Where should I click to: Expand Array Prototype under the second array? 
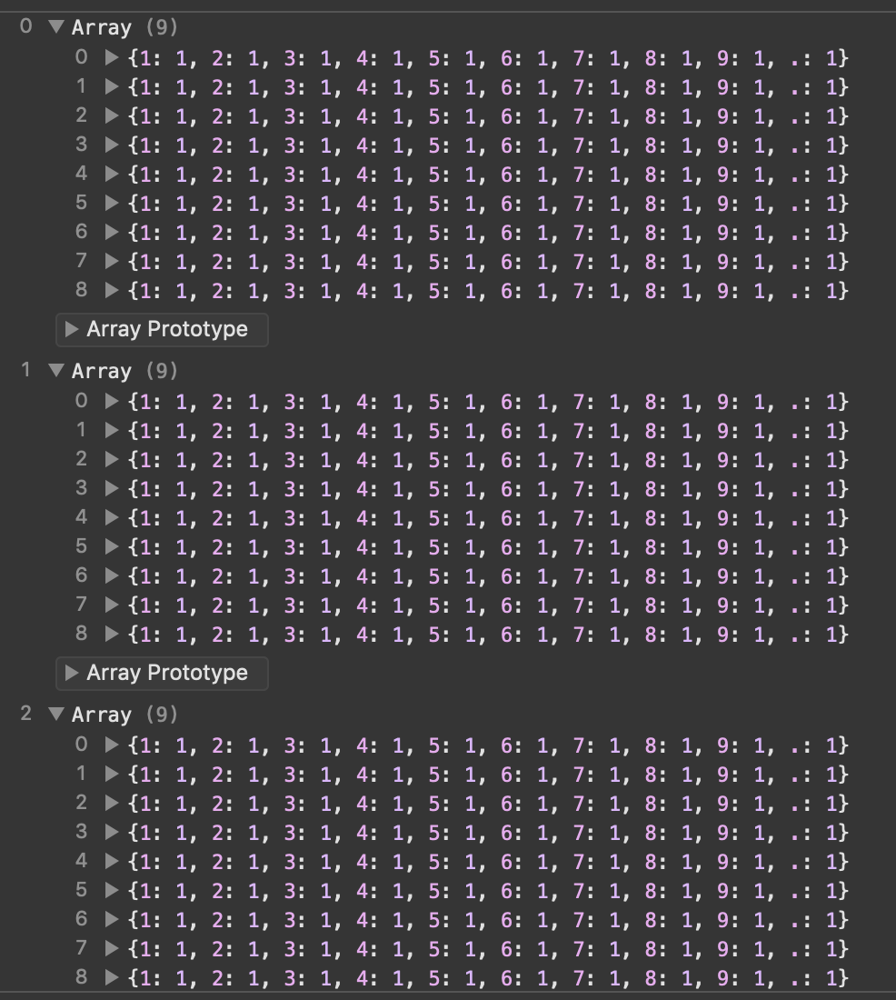click(73, 673)
